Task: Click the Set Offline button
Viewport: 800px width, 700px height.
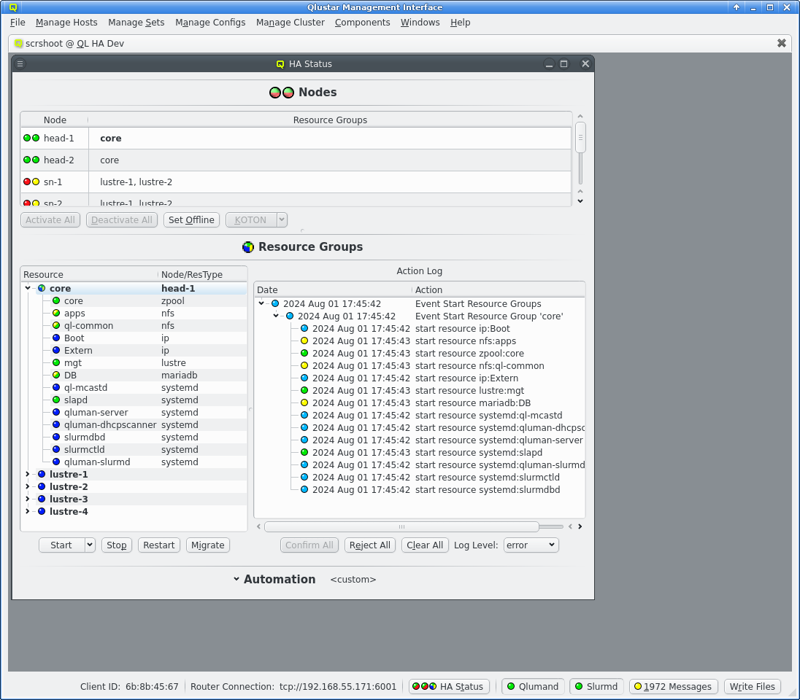Action: [191, 219]
